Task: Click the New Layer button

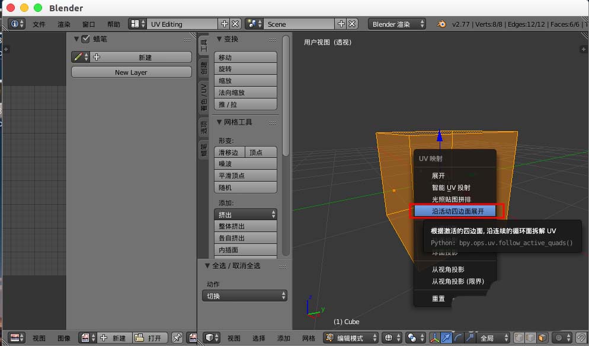Action: point(131,71)
